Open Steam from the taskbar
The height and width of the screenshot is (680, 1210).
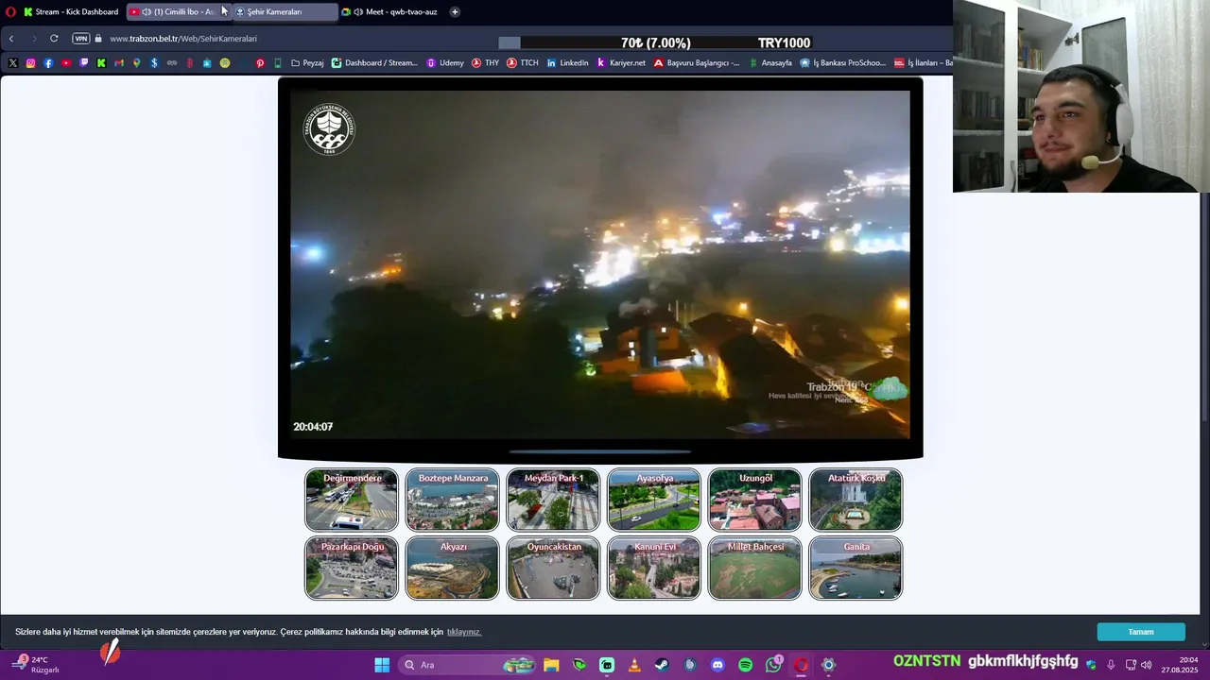click(x=662, y=665)
